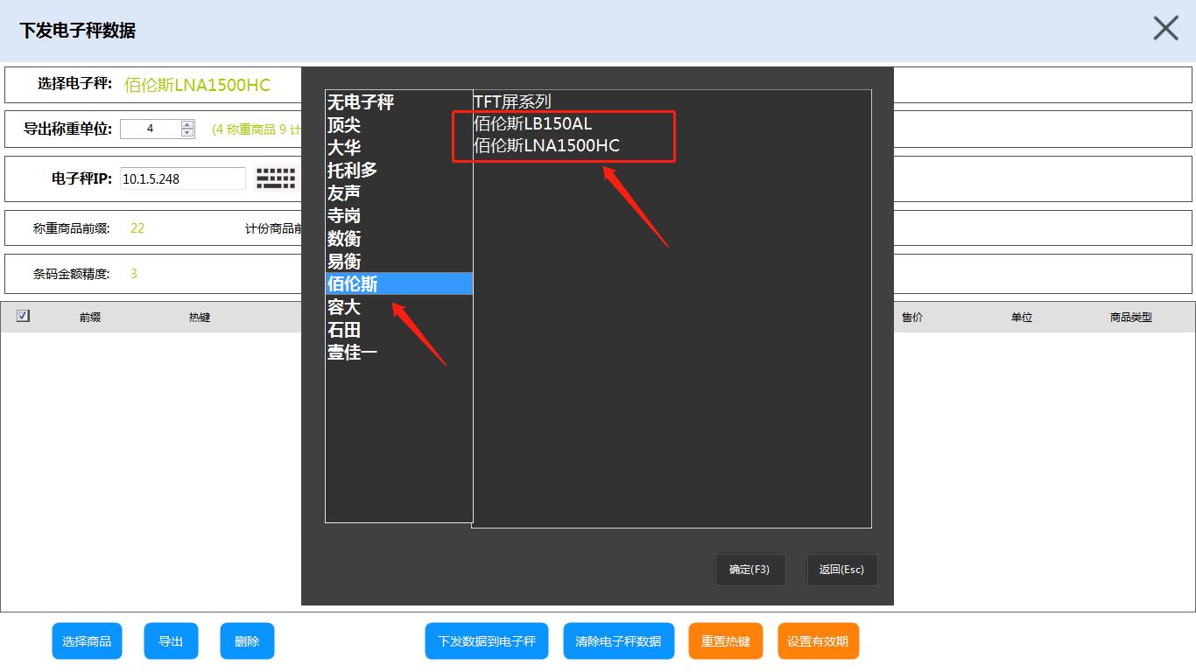This screenshot has width=1196, height=672.
Task: Click the 导出称重单位 number field
Action: pyautogui.click(x=151, y=129)
